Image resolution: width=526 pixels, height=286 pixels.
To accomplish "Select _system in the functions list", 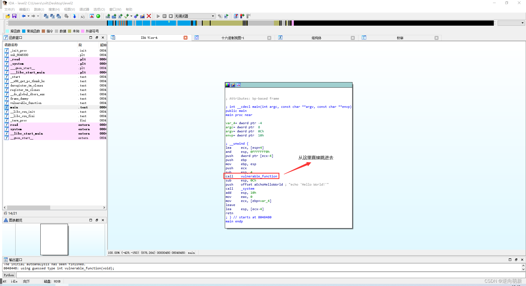I will click(55, 64).
